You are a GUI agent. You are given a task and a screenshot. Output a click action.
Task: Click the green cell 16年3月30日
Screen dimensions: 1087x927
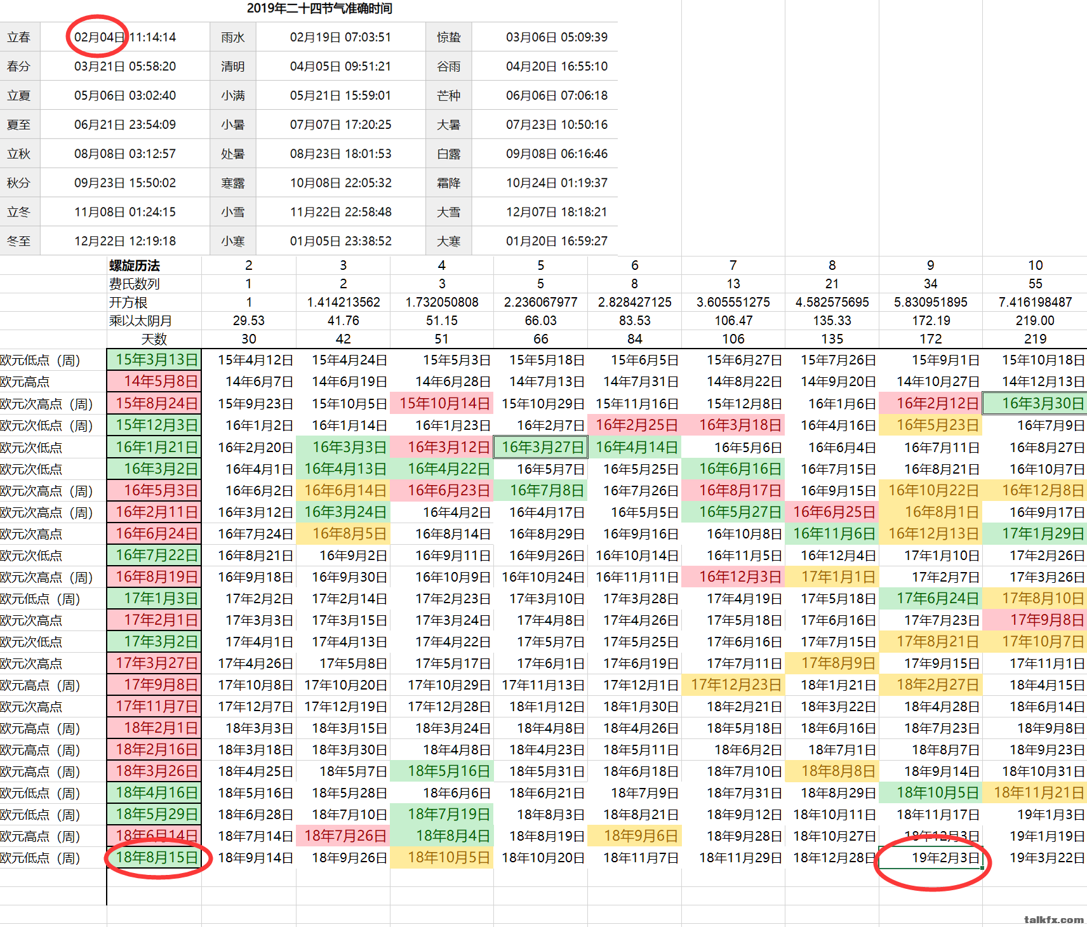click(x=1035, y=403)
